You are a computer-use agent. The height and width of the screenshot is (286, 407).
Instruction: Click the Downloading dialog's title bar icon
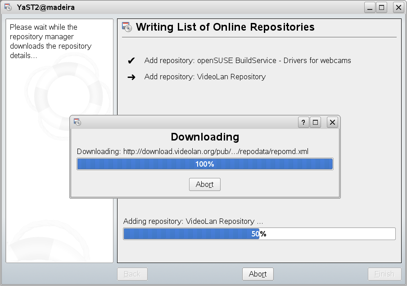[x=77, y=122]
